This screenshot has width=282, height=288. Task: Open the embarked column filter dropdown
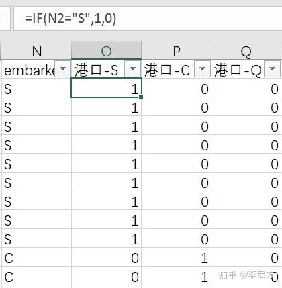coord(63,69)
